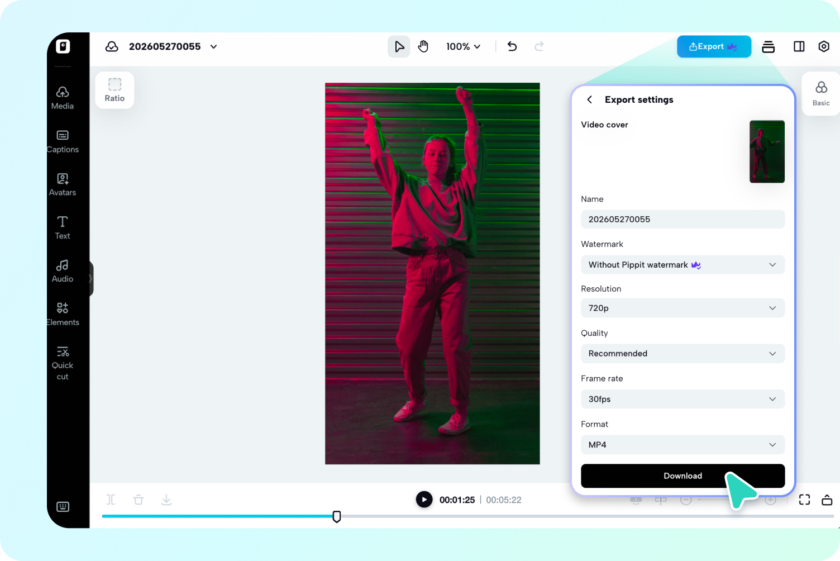Undo the last action
The height and width of the screenshot is (561, 840).
point(512,46)
